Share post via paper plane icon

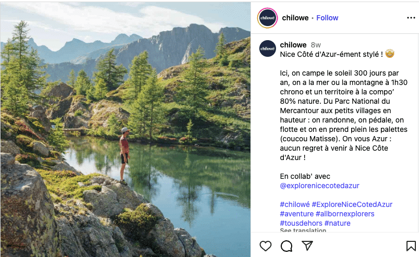[307, 246]
